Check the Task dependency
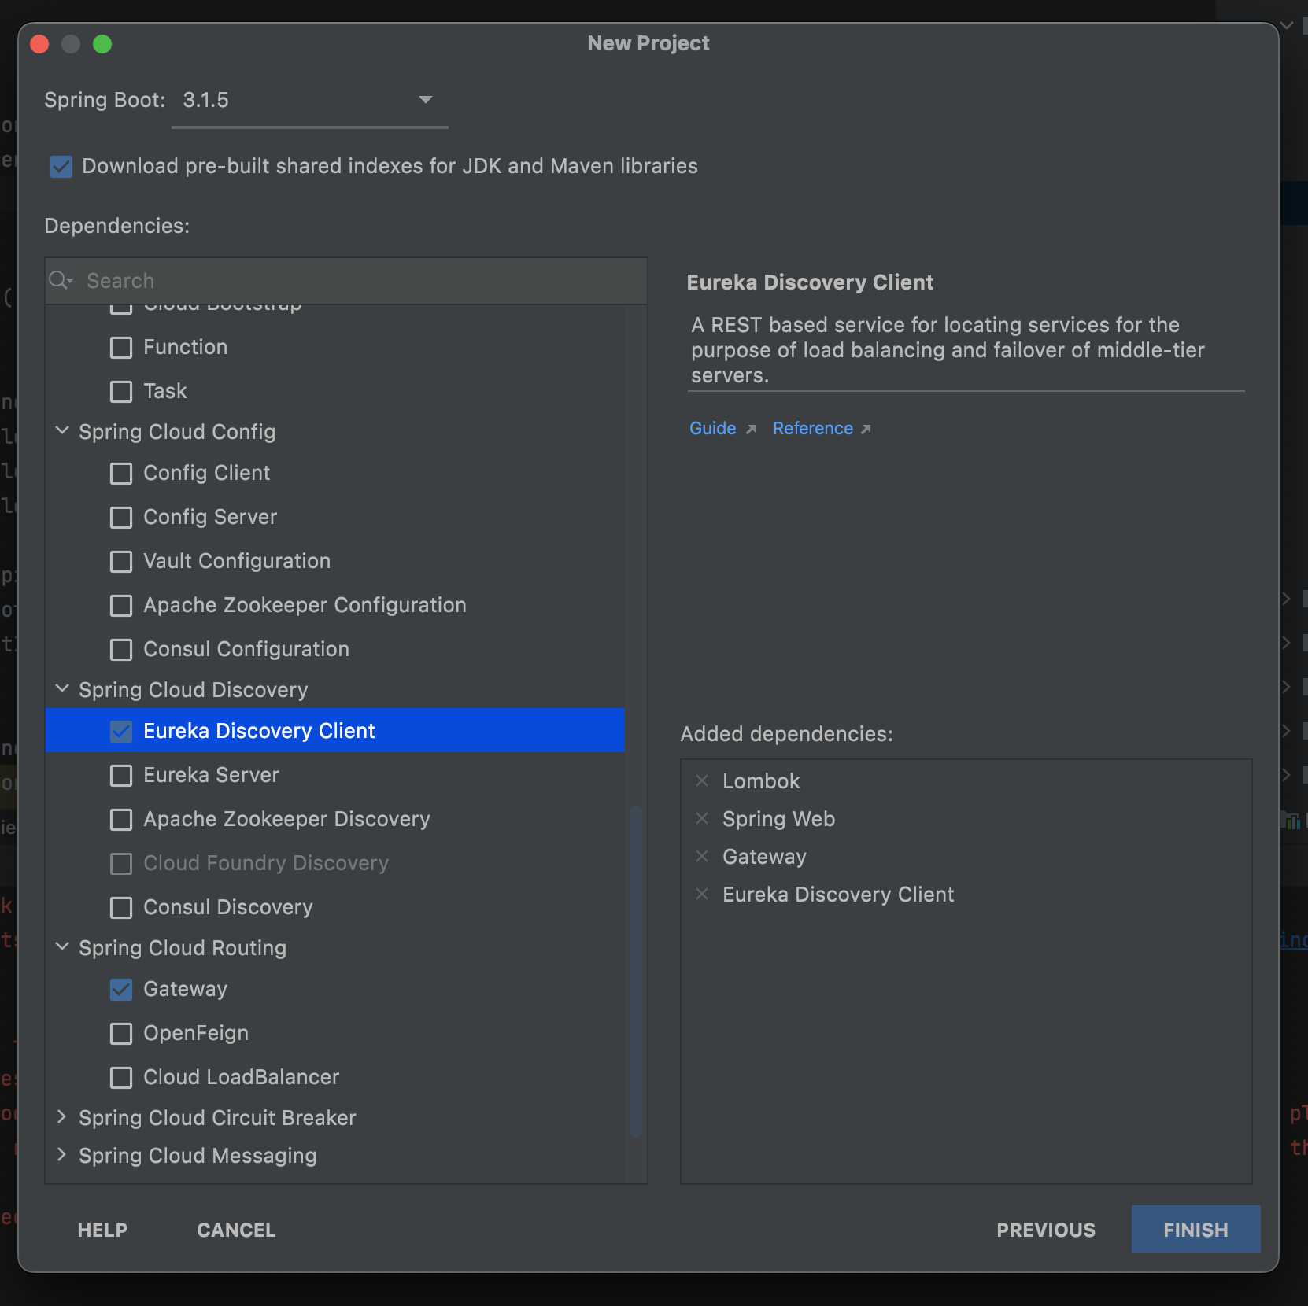The height and width of the screenshot is (1306, 1308). click(x=121, y=391)
